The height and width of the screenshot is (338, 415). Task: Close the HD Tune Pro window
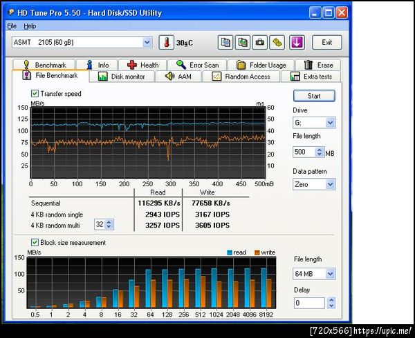click(x=342, y=12)
